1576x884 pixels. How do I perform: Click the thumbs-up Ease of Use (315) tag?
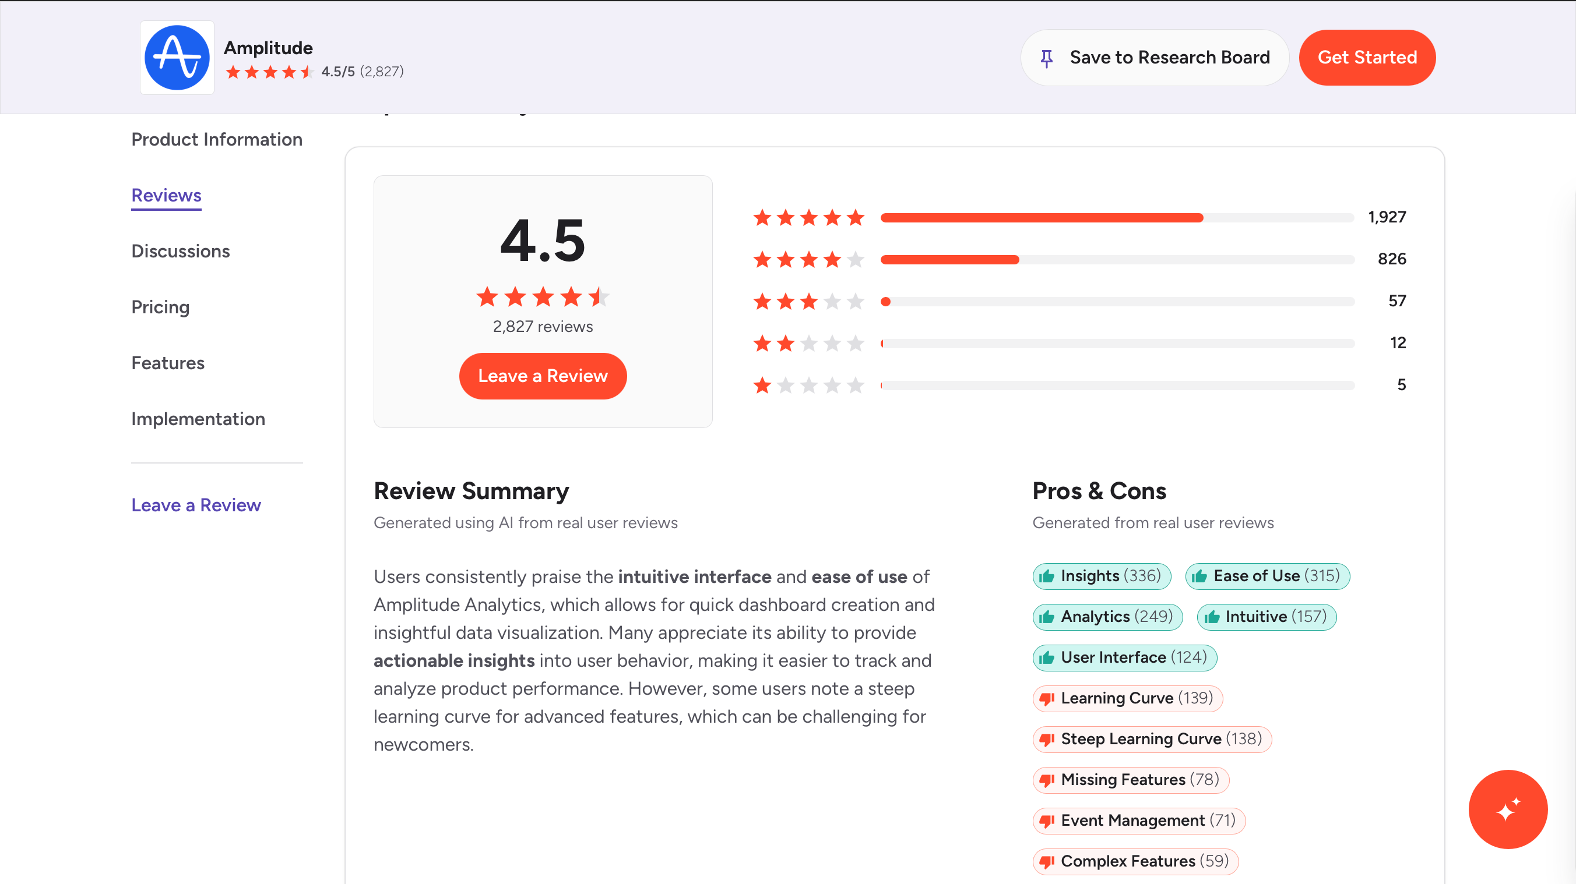pos(1267,576)
